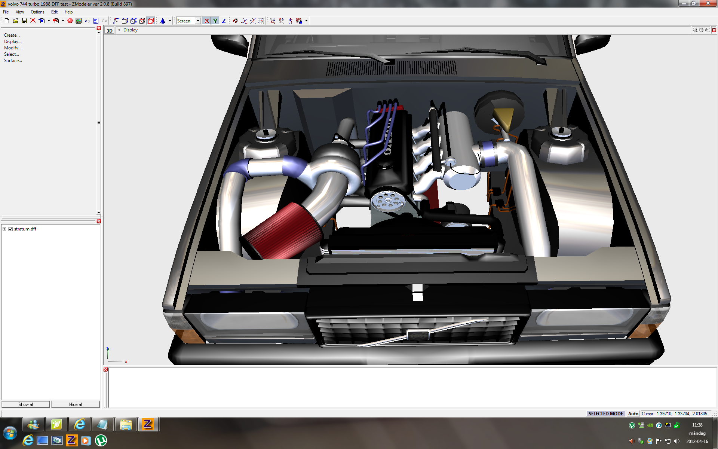Image resolution: width=718 pixels, height=449 pixels.
Task: Switch to polygons level cube icon
Action: pyautogui.click(x=142, y=21)
